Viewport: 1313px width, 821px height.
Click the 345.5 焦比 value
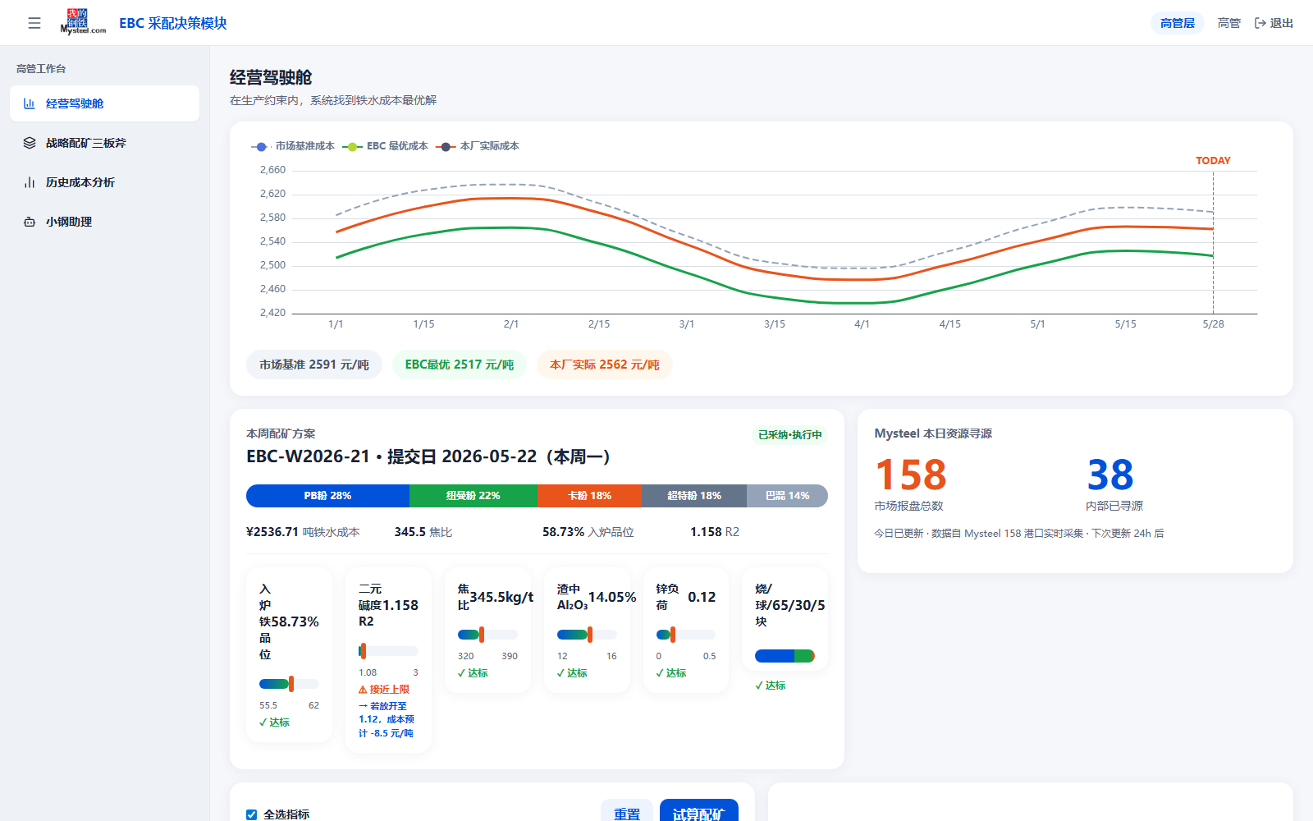(x=423, y=532)
